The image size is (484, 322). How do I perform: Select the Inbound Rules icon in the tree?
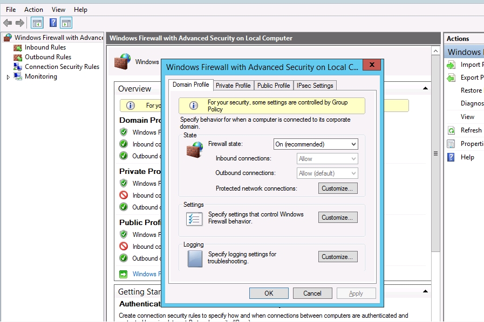18,48
